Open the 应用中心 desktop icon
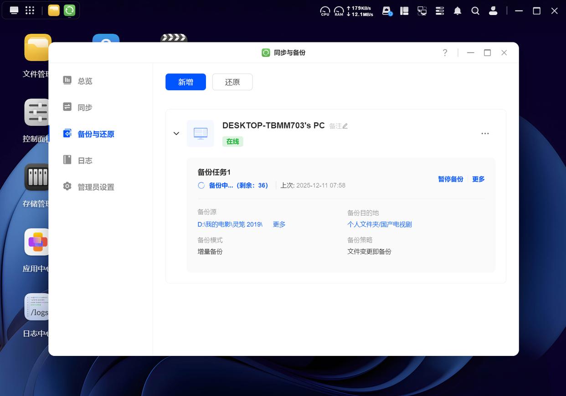Screen dimensions: 566x396 click(37, 242)
